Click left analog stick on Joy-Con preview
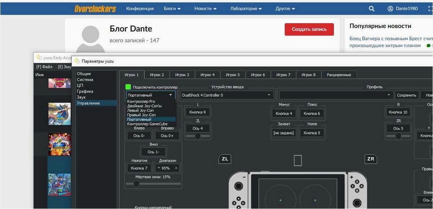Screen dimensions: 433x209 238,186
